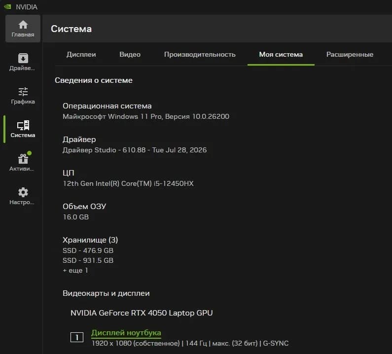Select the 16.0 GB value

coord(75,217)
